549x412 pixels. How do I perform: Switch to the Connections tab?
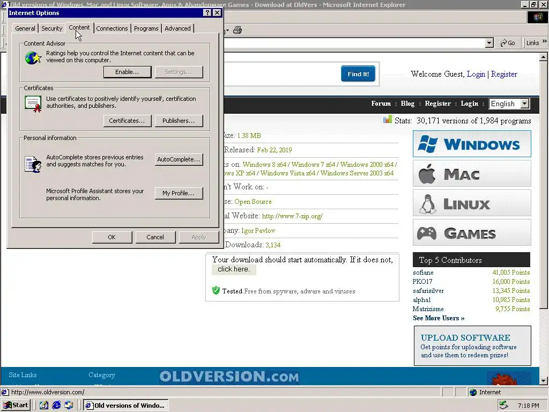point(112,28)
